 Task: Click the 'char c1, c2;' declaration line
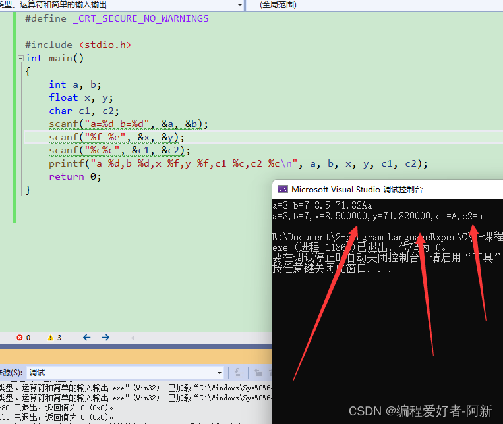click(x=84, y=111)
